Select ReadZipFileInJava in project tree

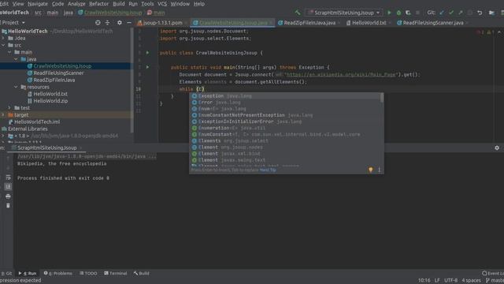(54, 80)
